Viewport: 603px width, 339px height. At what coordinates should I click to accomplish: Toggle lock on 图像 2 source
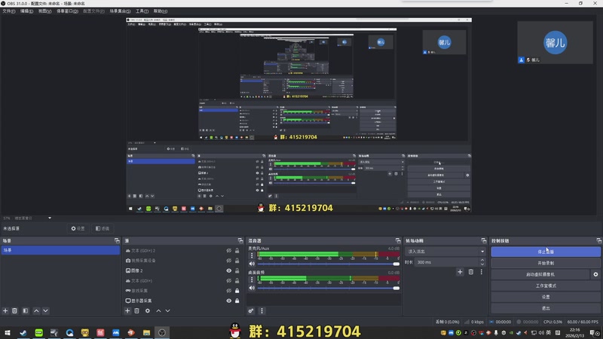(x=237, y=270)
